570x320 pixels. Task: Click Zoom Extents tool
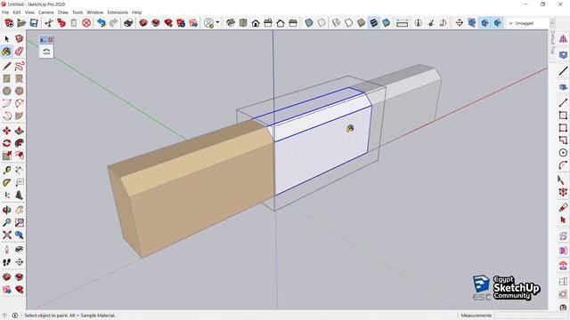(x=6, y=235)
